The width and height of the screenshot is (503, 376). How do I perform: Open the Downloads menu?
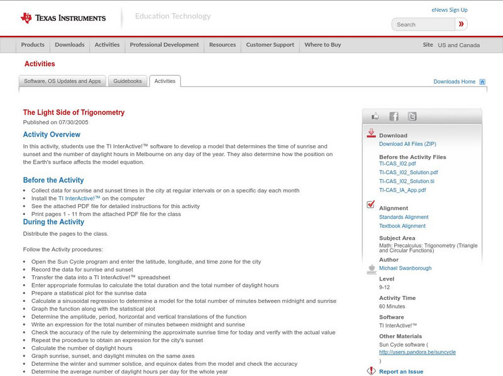[70, 45]
